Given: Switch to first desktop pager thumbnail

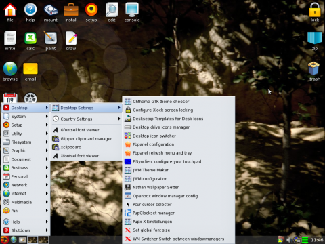Looking at the screenshot, I should pos(32,240).
